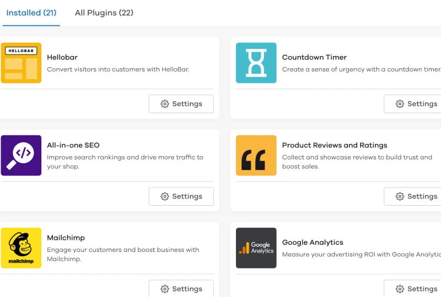Click the 'Measure your advertising ROI' description

coord(362,254)
